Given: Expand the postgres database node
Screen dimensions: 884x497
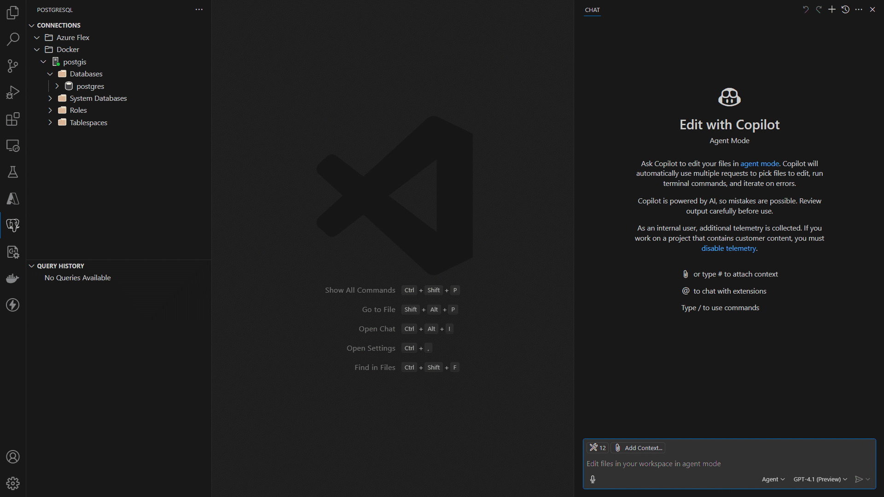Looking at the screenshot, I should tap(57, 86).
